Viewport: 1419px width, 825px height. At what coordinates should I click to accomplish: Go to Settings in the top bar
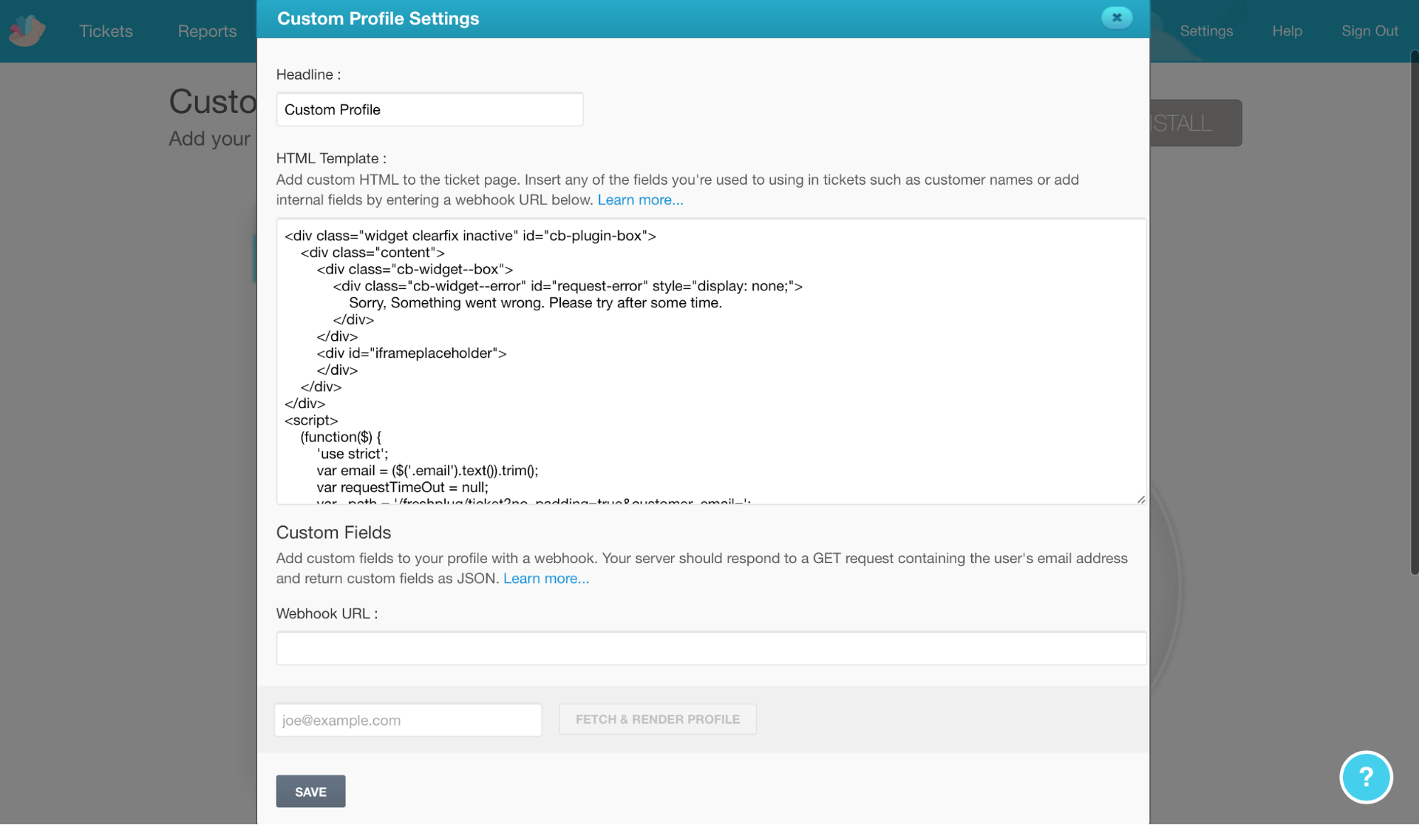(1206, 31)
